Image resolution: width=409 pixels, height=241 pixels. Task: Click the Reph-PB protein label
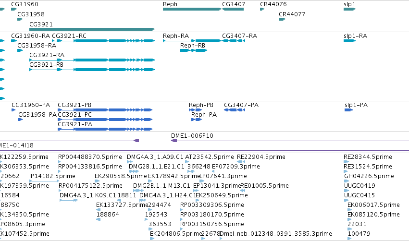click(x=201, y=105)
